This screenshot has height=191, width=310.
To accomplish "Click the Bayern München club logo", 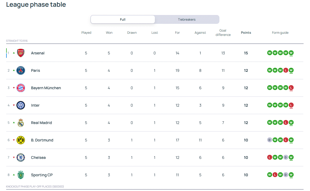I will click(21, 88).
